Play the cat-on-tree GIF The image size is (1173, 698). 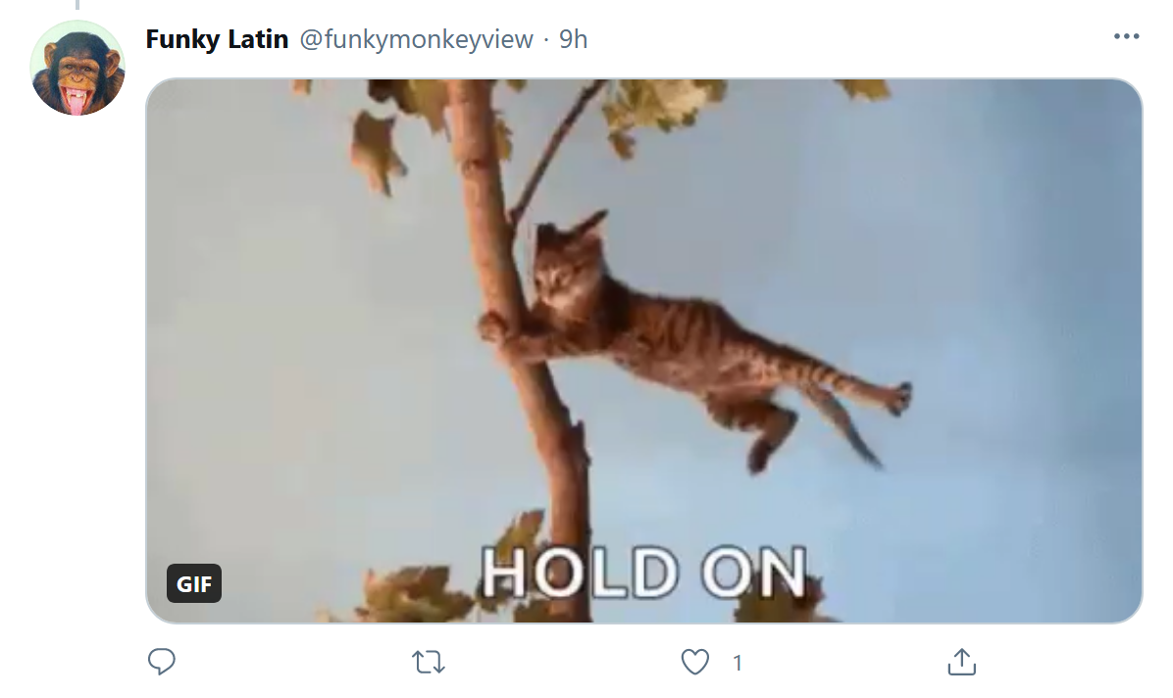click(x=644, y=351)
